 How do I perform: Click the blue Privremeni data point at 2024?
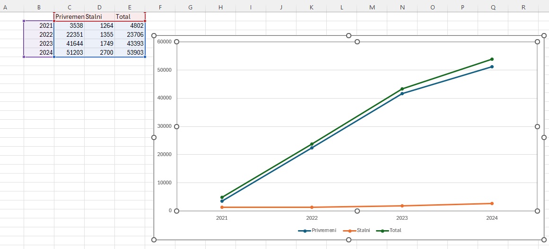pos(492,66)
